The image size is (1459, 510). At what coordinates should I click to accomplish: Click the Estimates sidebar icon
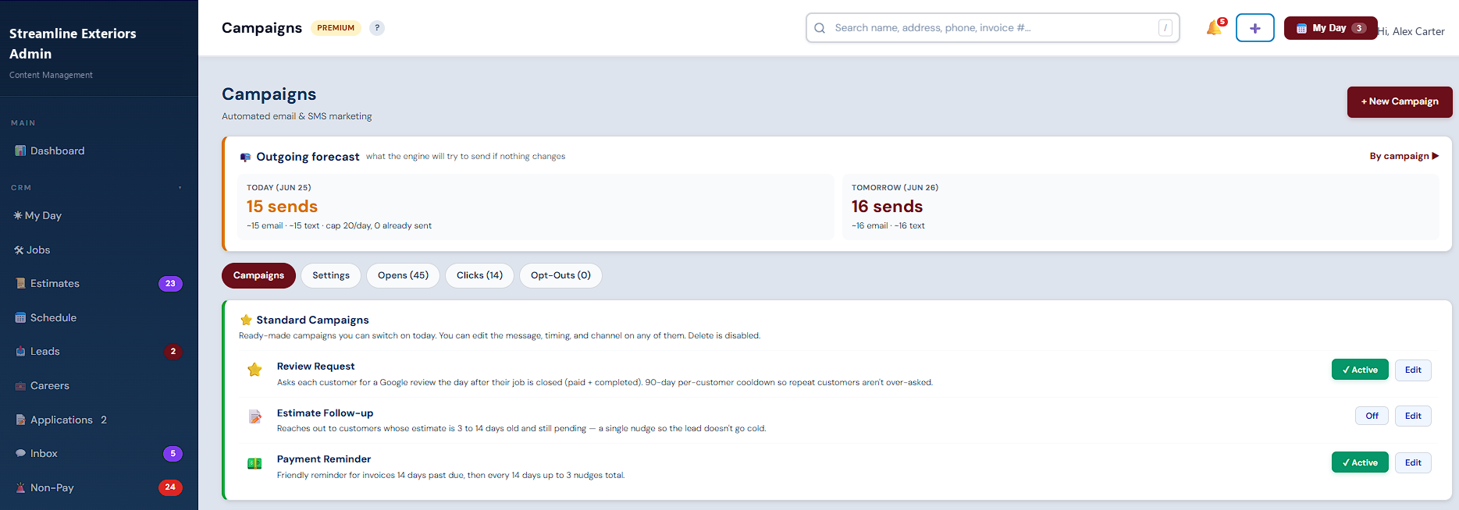pos(20,283)
